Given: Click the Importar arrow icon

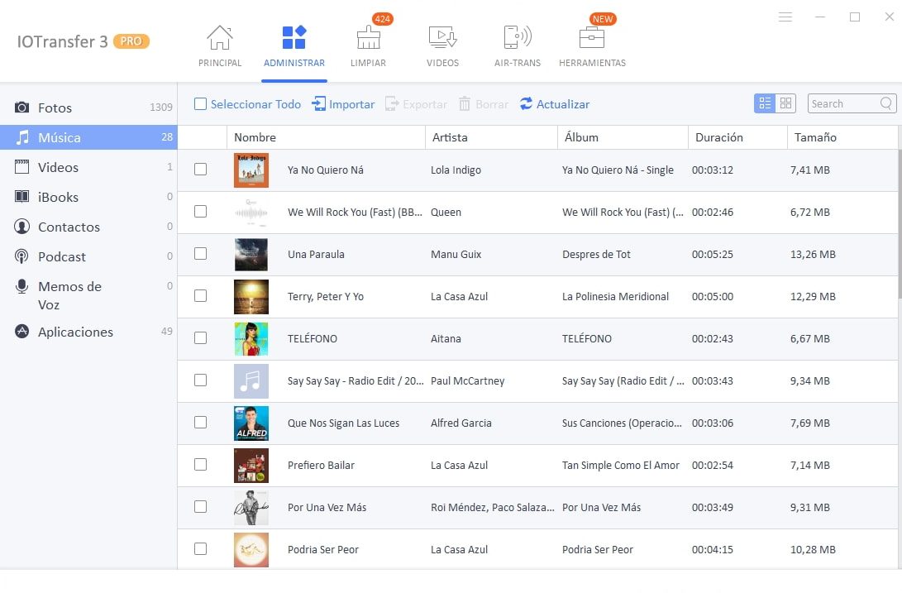Looking at the screenshot, I should pyautogui.click(x=318, y=103).
